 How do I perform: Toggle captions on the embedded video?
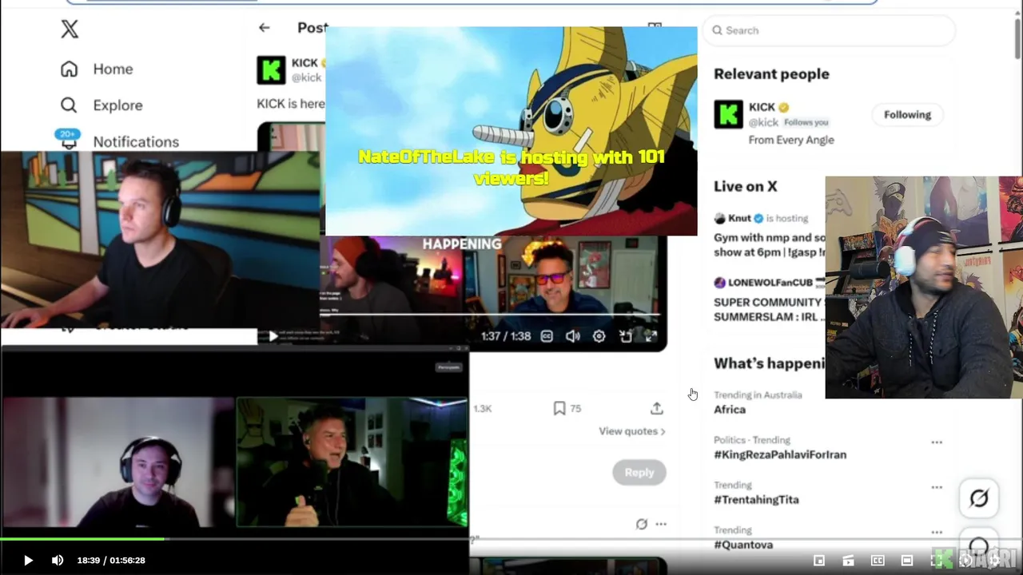[547, 336]
